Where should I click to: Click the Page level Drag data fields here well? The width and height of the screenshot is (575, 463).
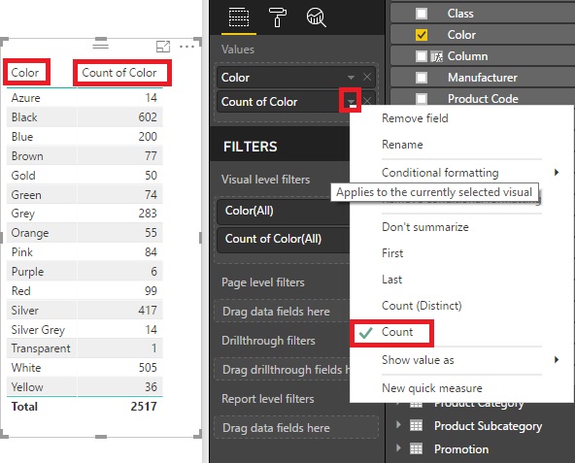point(282,312)
